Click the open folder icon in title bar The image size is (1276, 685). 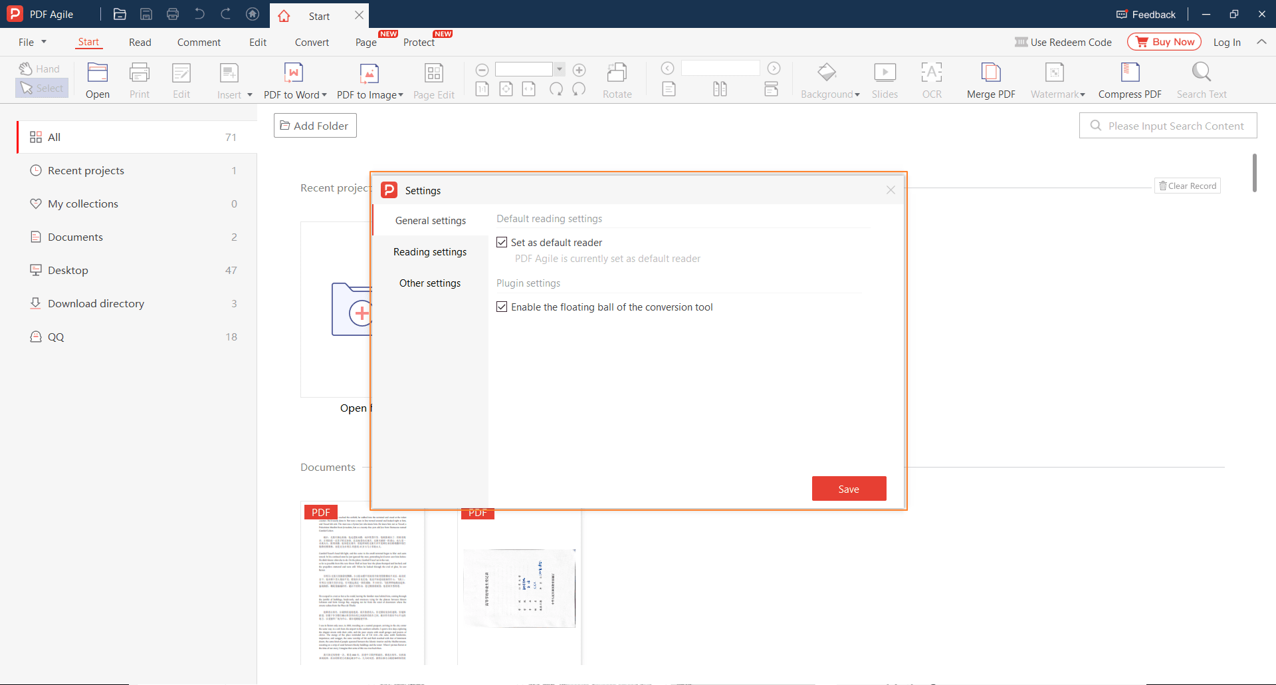(120, 14)
